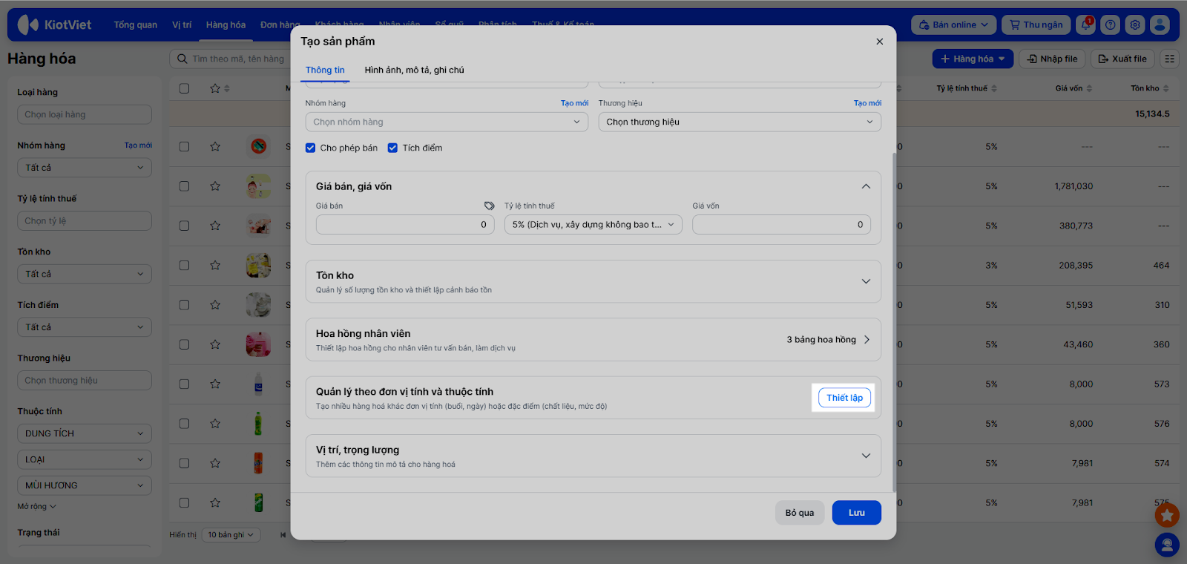Open the Tổng quan menu
The height and width of the screenshot is (564, 1187).
(135, 24)
